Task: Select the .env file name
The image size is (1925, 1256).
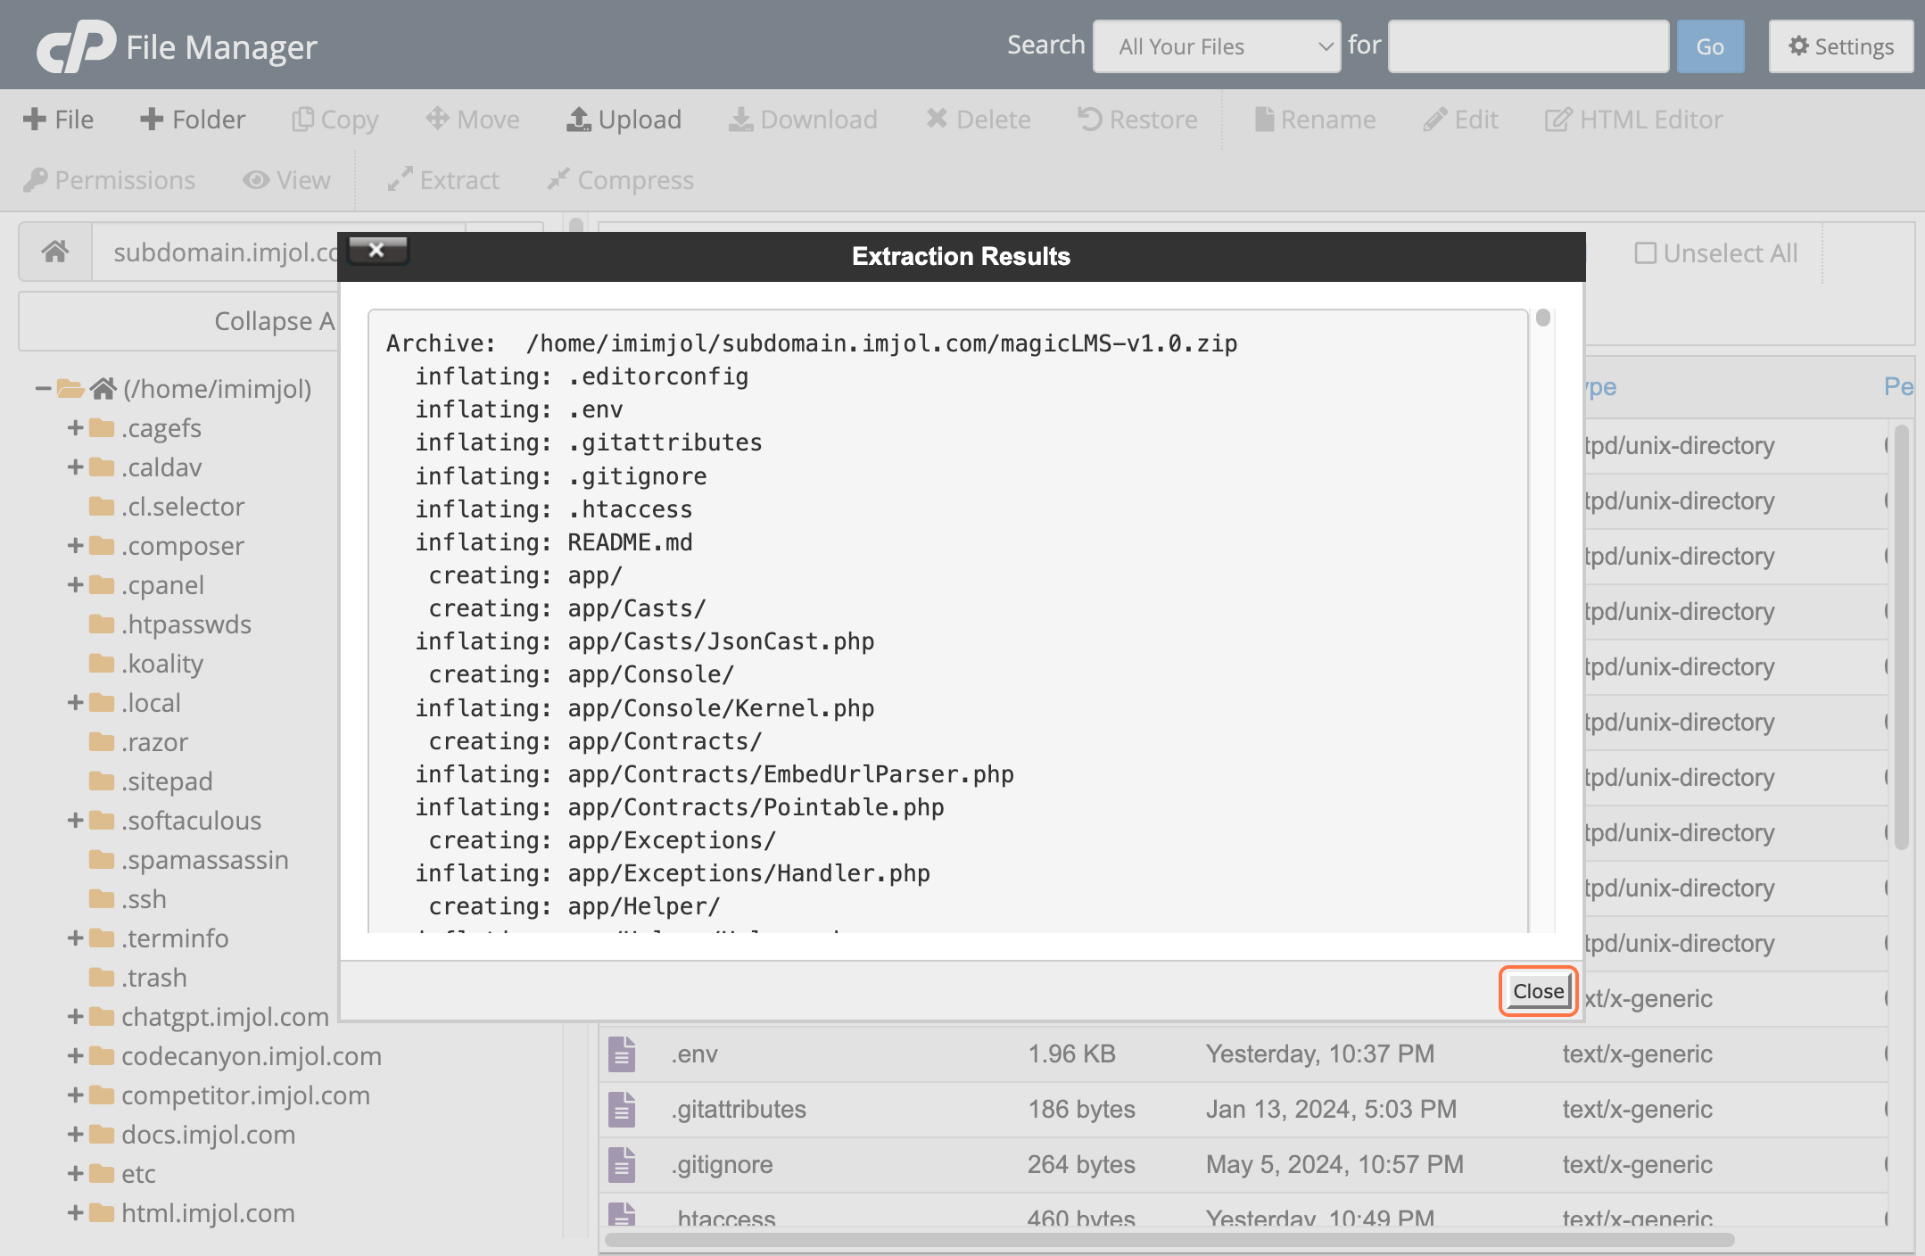Action: coord(695,1054)
